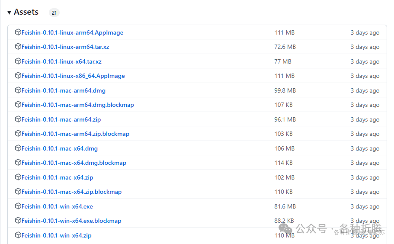Open Feishin-0.10.1-mac-x64.zip.blockmap link
Screen dimensions: 394x244
(72, 192)
